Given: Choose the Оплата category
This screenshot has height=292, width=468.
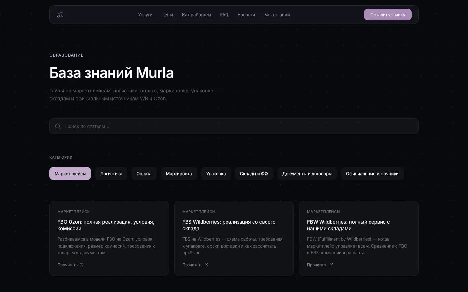Looking at the screenshot, I should [x=144, y=174].
